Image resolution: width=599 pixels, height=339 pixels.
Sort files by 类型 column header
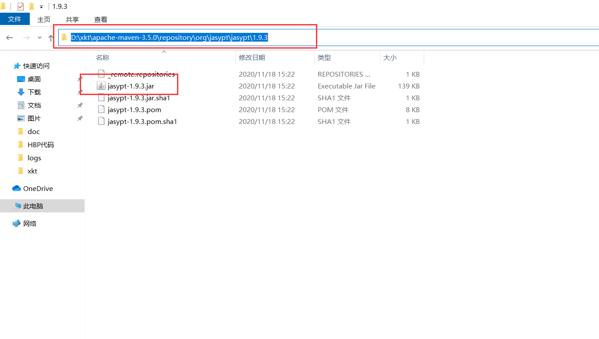(324, 57)
